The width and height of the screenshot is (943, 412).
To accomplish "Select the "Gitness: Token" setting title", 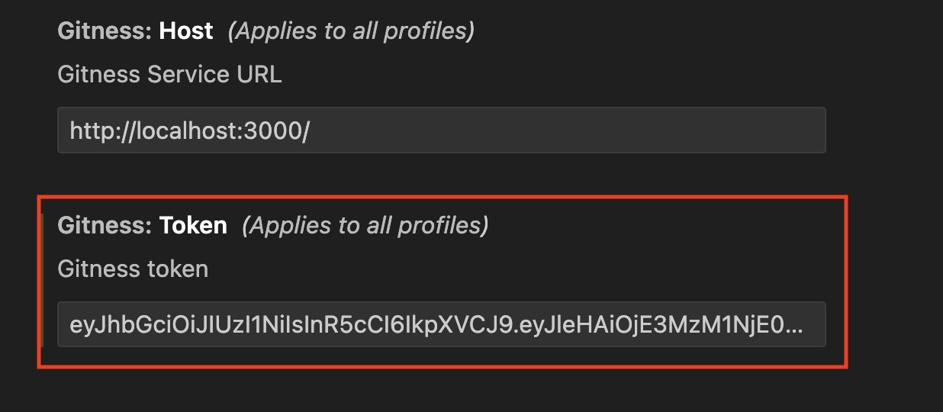I will click(142, 225).
